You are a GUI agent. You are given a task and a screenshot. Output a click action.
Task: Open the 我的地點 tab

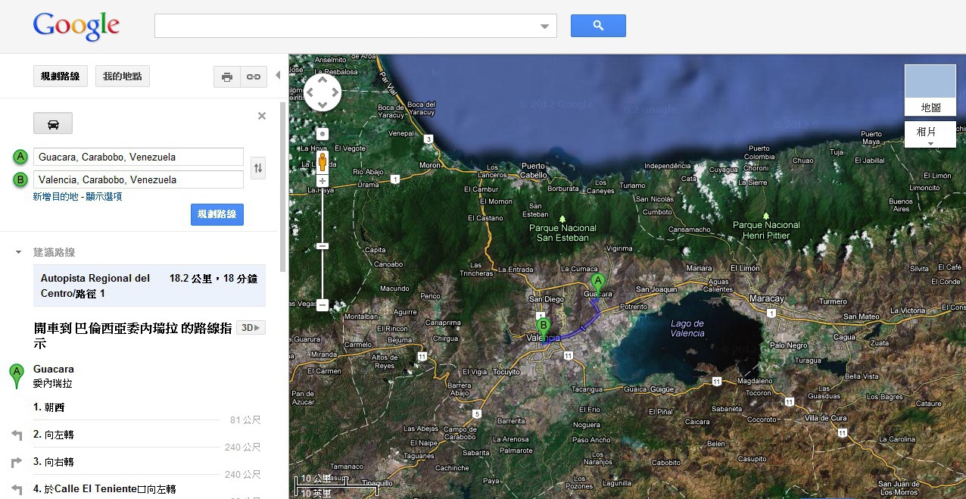pyautogui.click(x=122, y=76)
